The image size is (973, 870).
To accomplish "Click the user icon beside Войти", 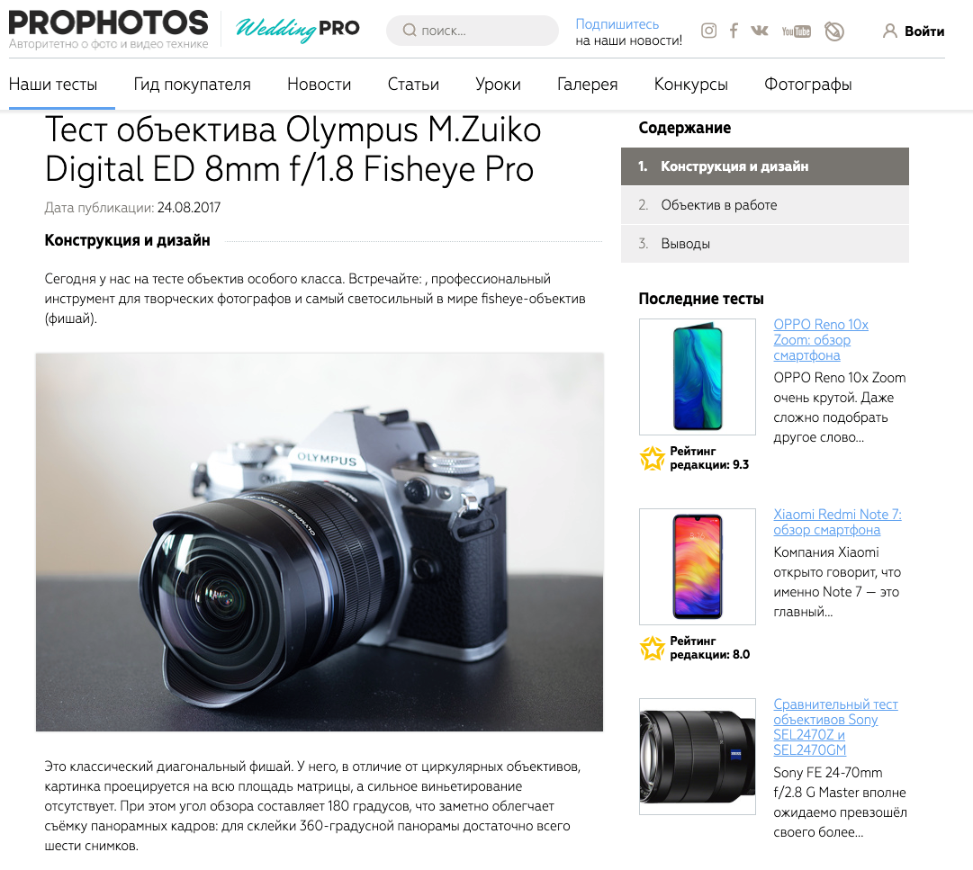I will click(x=890, y=31).
